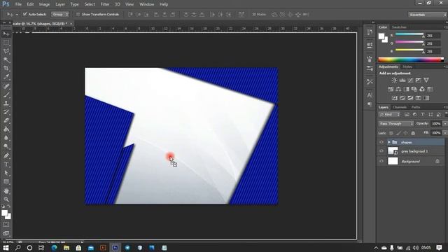Open Action Center notifications
448x252 pixels.
[x=439, y=248]
